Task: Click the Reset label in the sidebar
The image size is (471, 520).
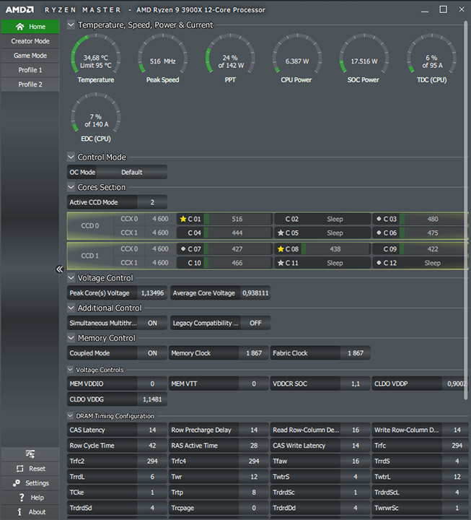Action: tap(37, 469)
